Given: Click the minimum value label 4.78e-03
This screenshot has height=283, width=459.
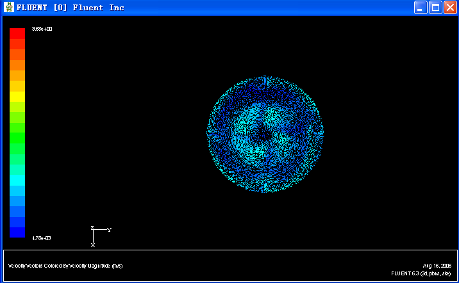Looking at the screenshot, I should click(42, 238).
